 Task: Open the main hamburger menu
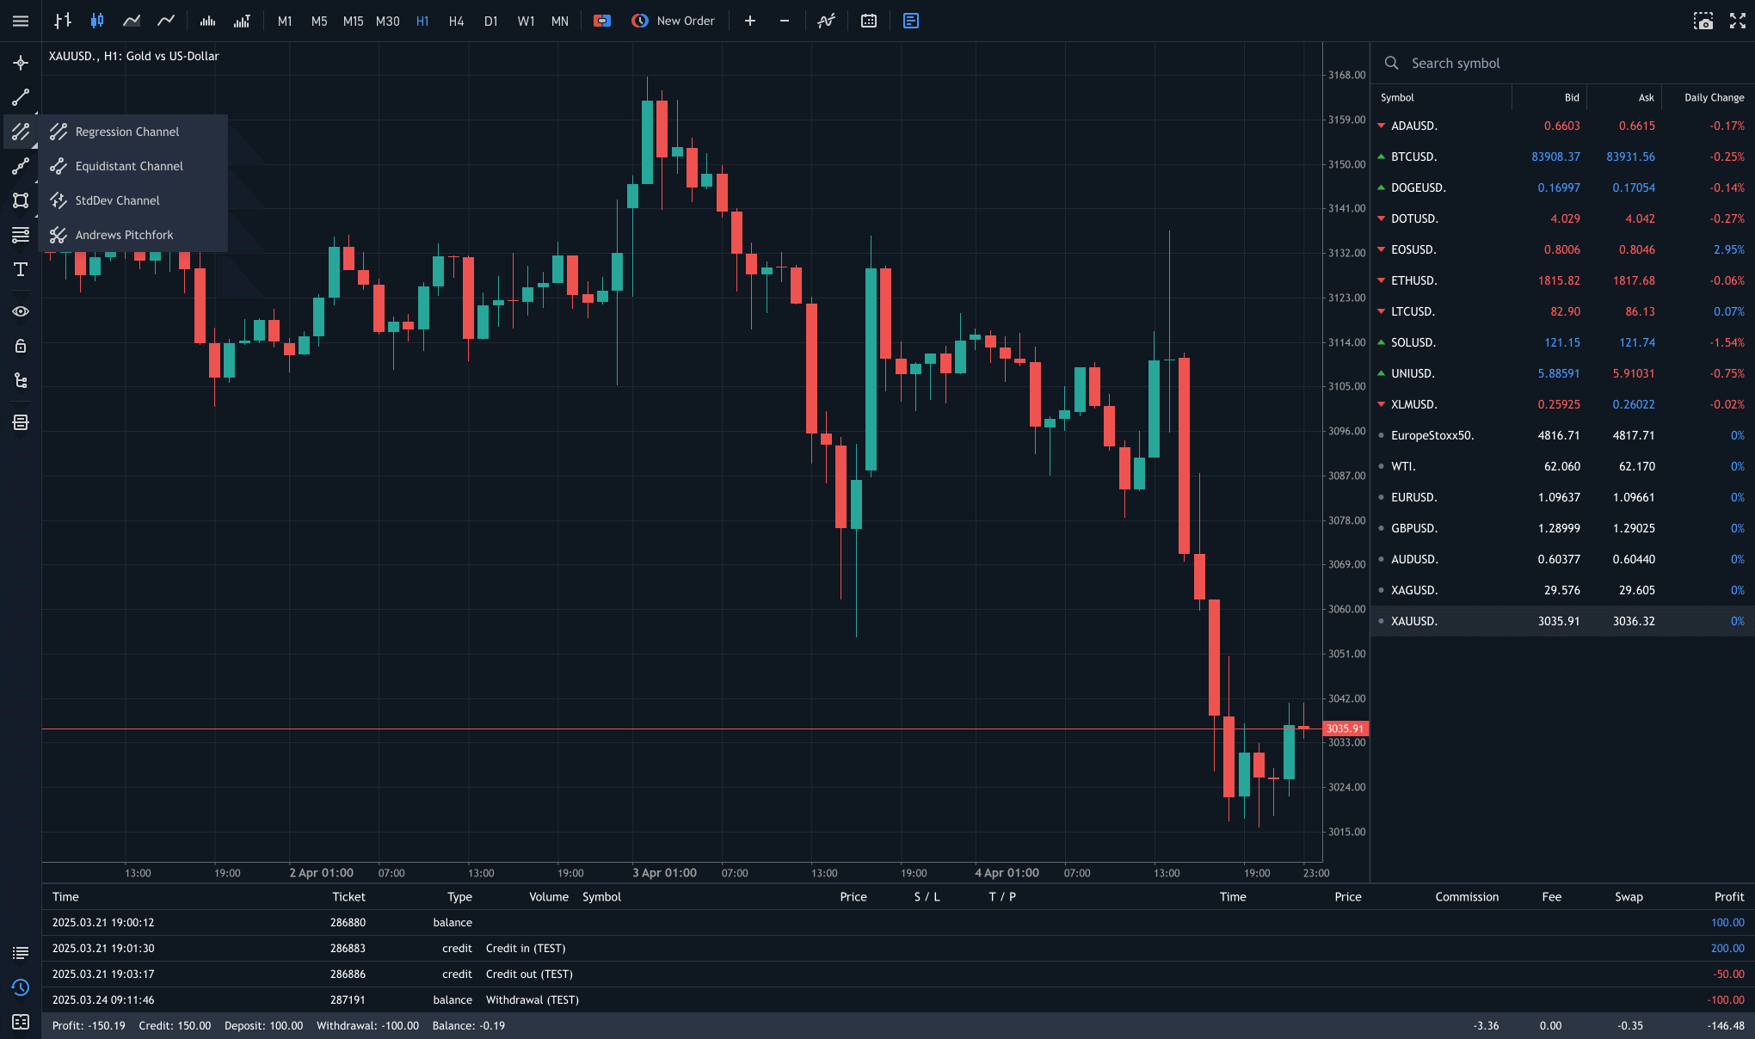(21, 21)
